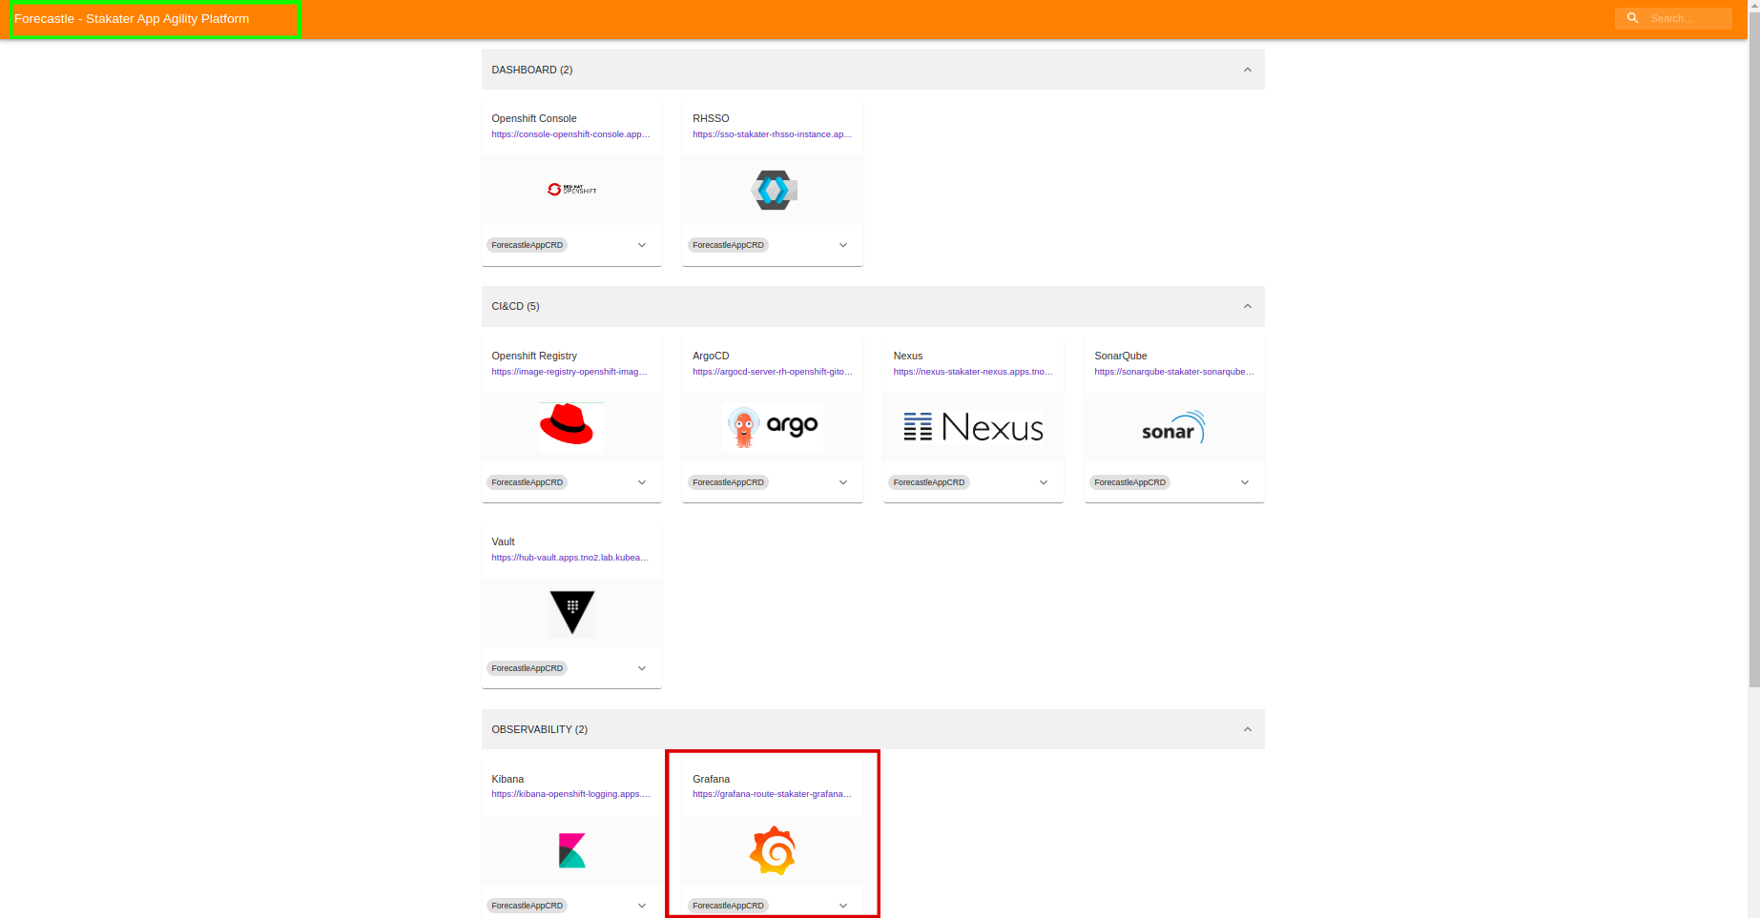Click the Grafana orange swirl icon
Viewport: 1760px width, 918px height.
(x=773, y=850)
